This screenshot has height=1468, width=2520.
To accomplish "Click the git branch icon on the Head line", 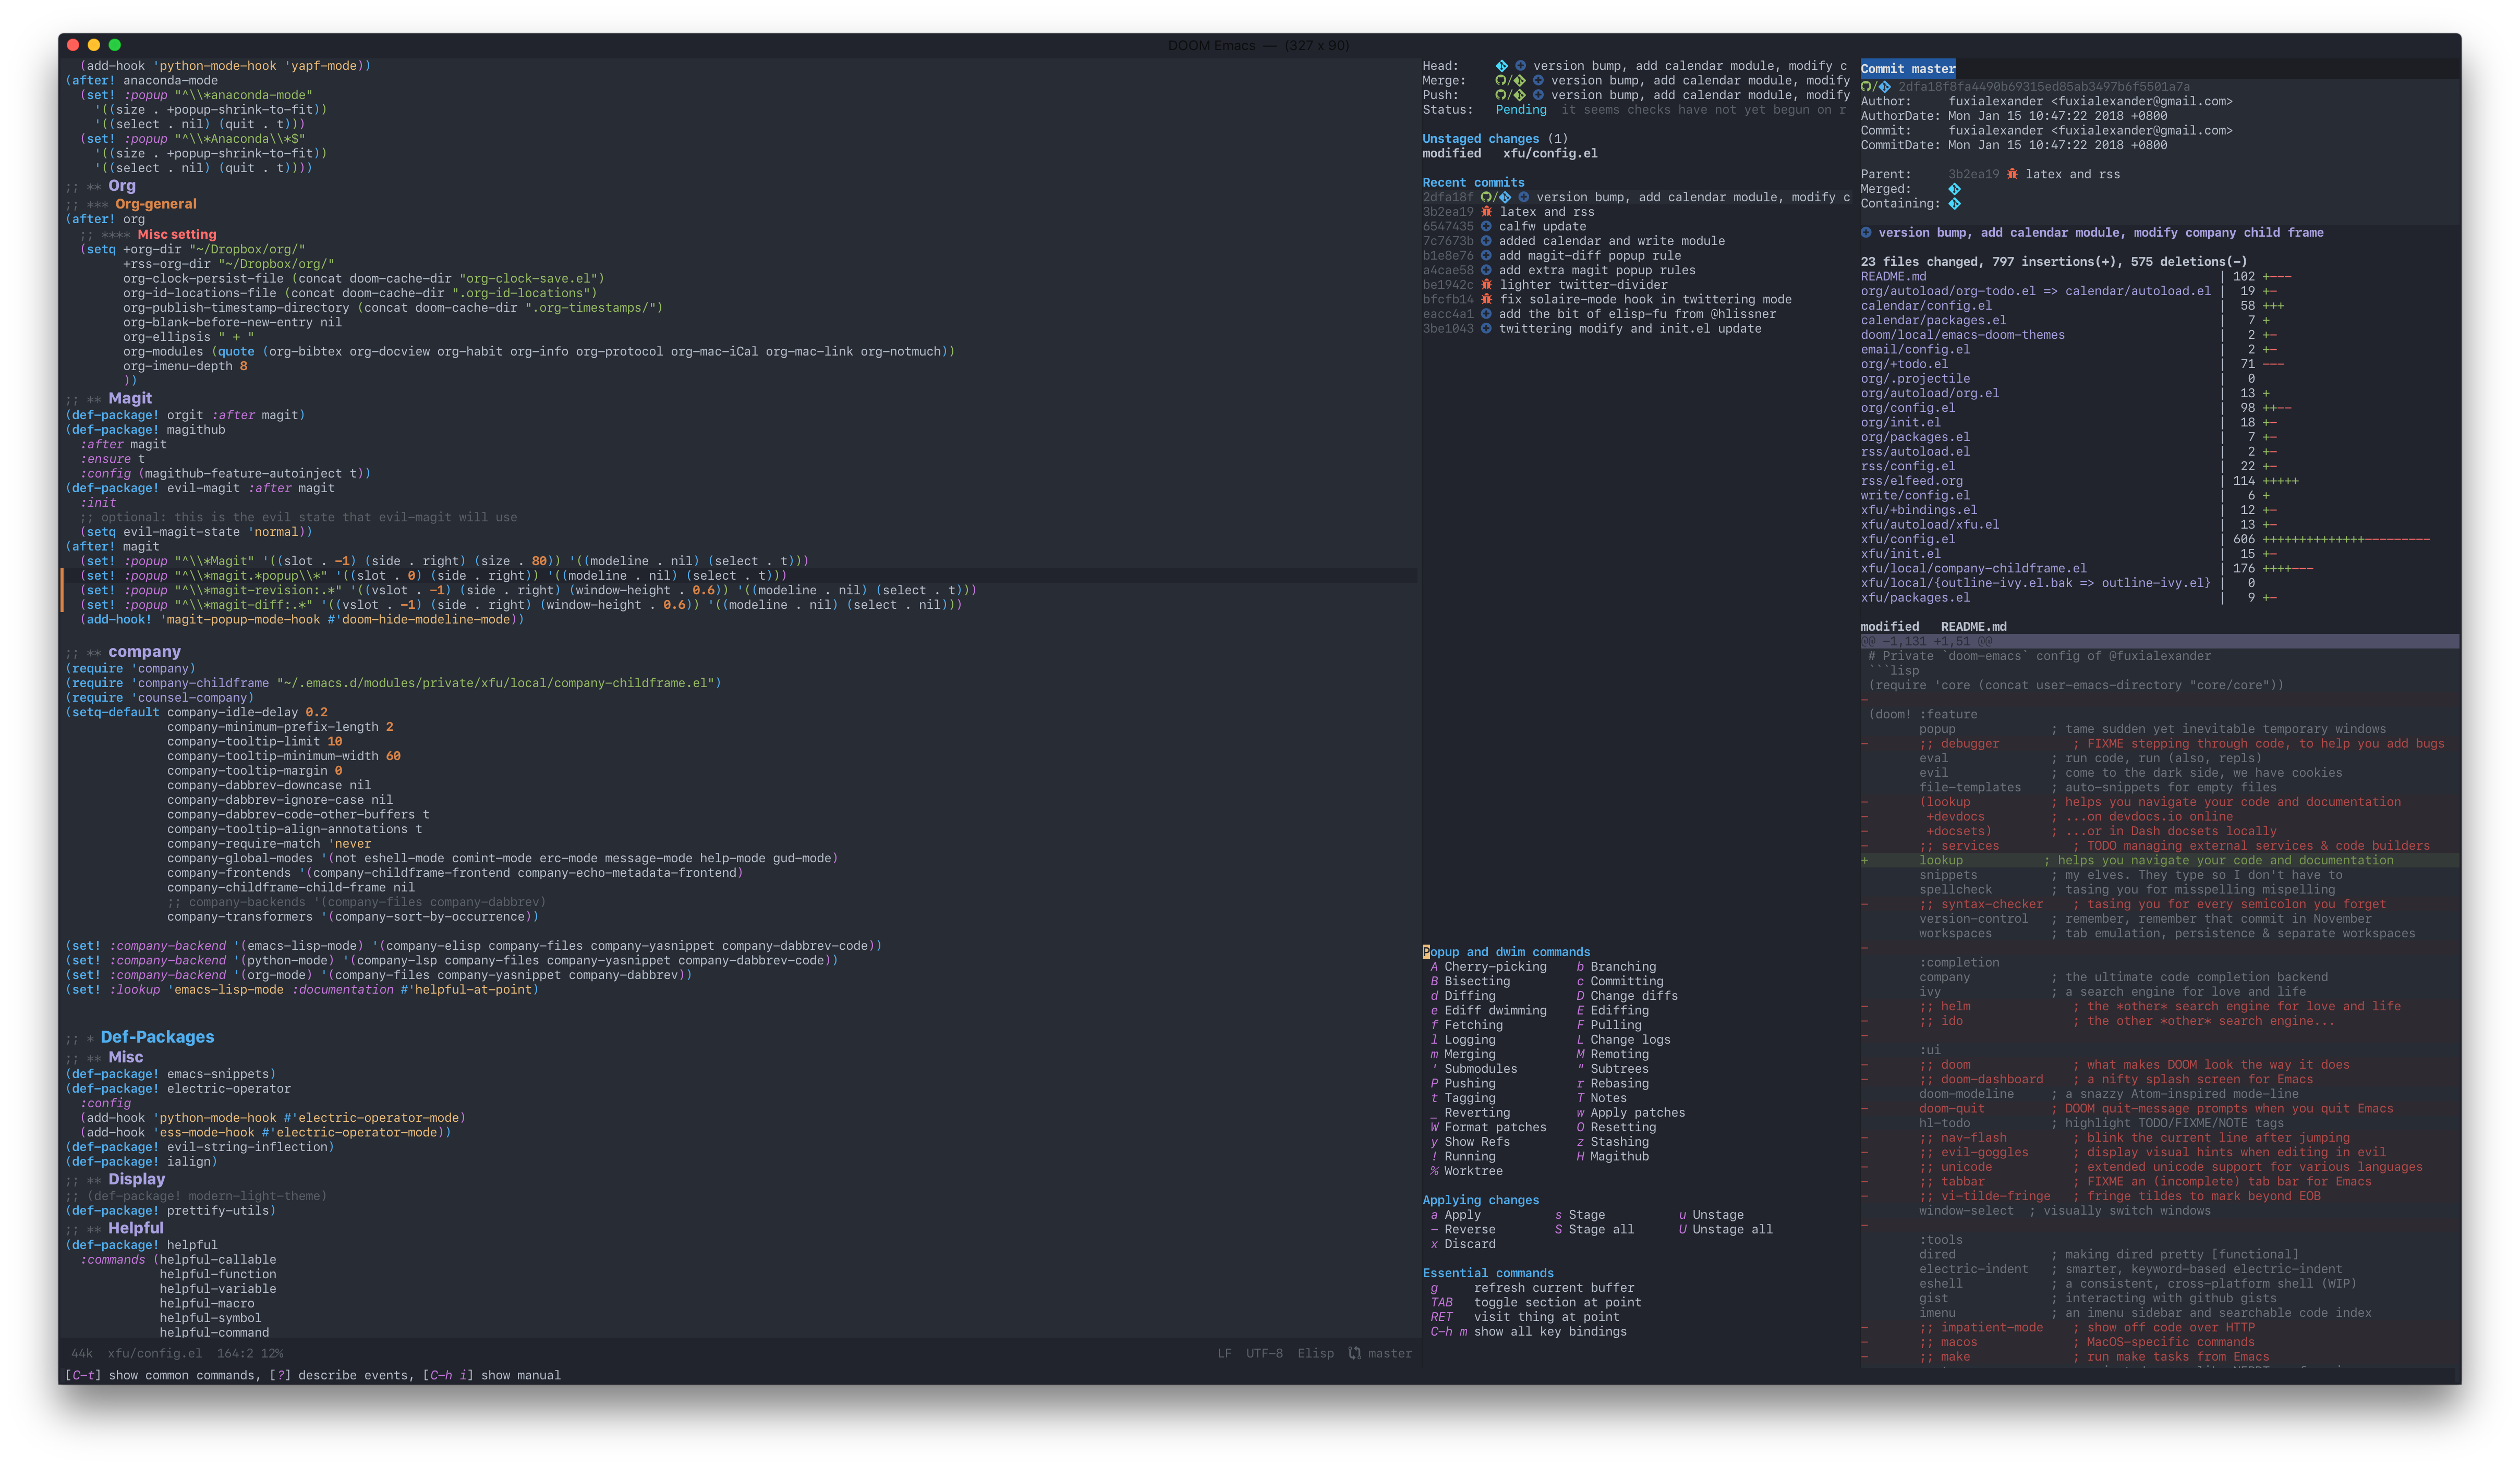I will click(1502, 66).
